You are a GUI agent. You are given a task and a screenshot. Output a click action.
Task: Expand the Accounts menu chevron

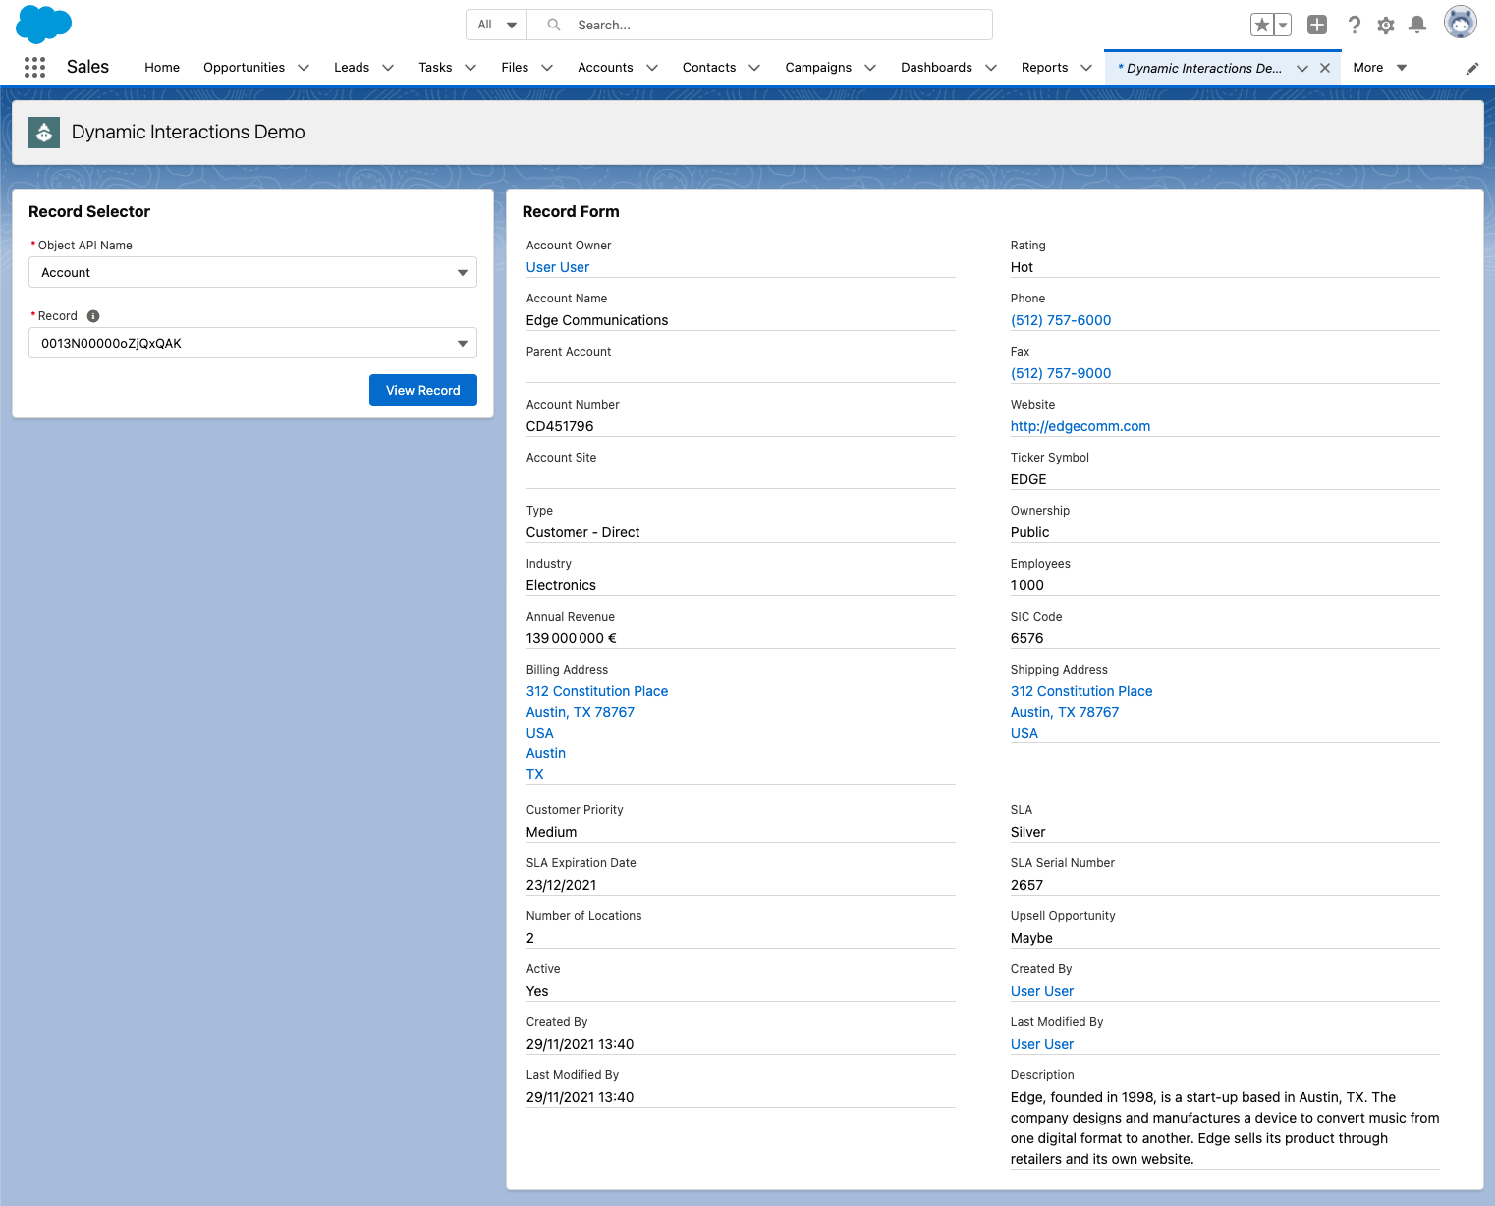coord(652,68)
